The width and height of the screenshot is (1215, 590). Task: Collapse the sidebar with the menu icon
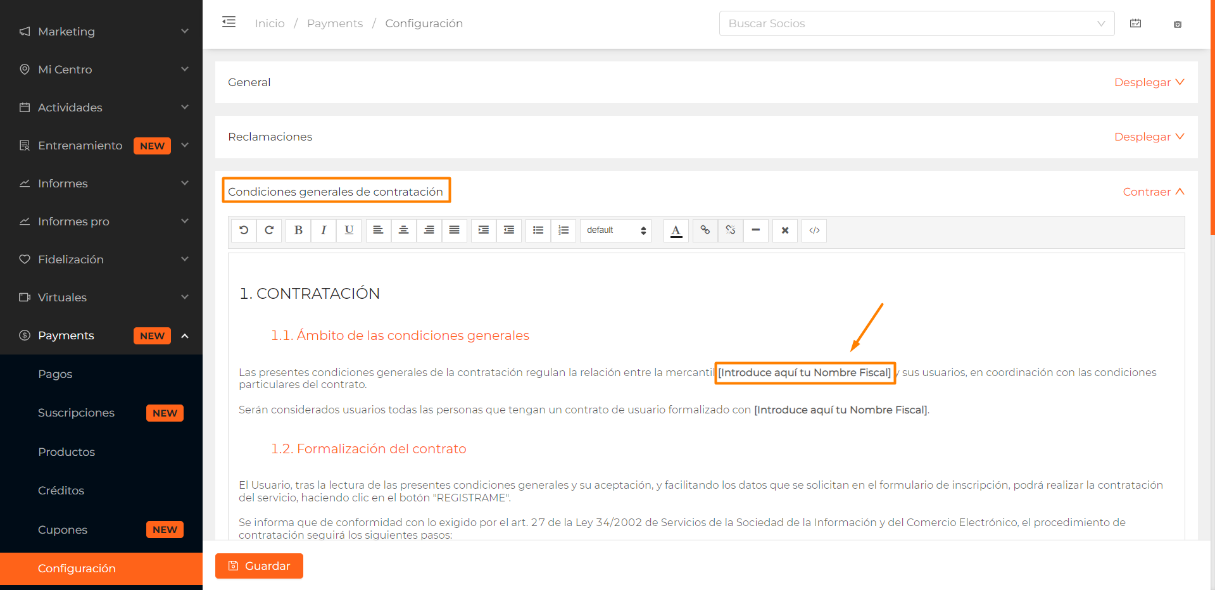[x=229, y=22]
